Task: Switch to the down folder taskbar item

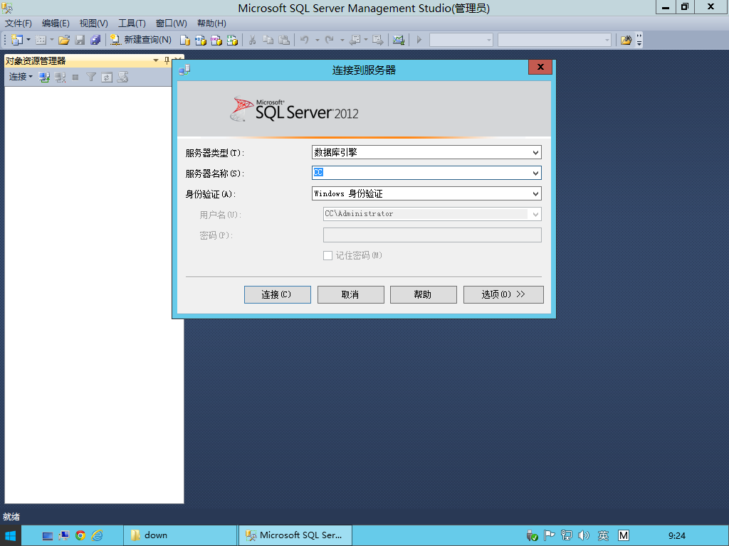Action: (x=180, y=536)
